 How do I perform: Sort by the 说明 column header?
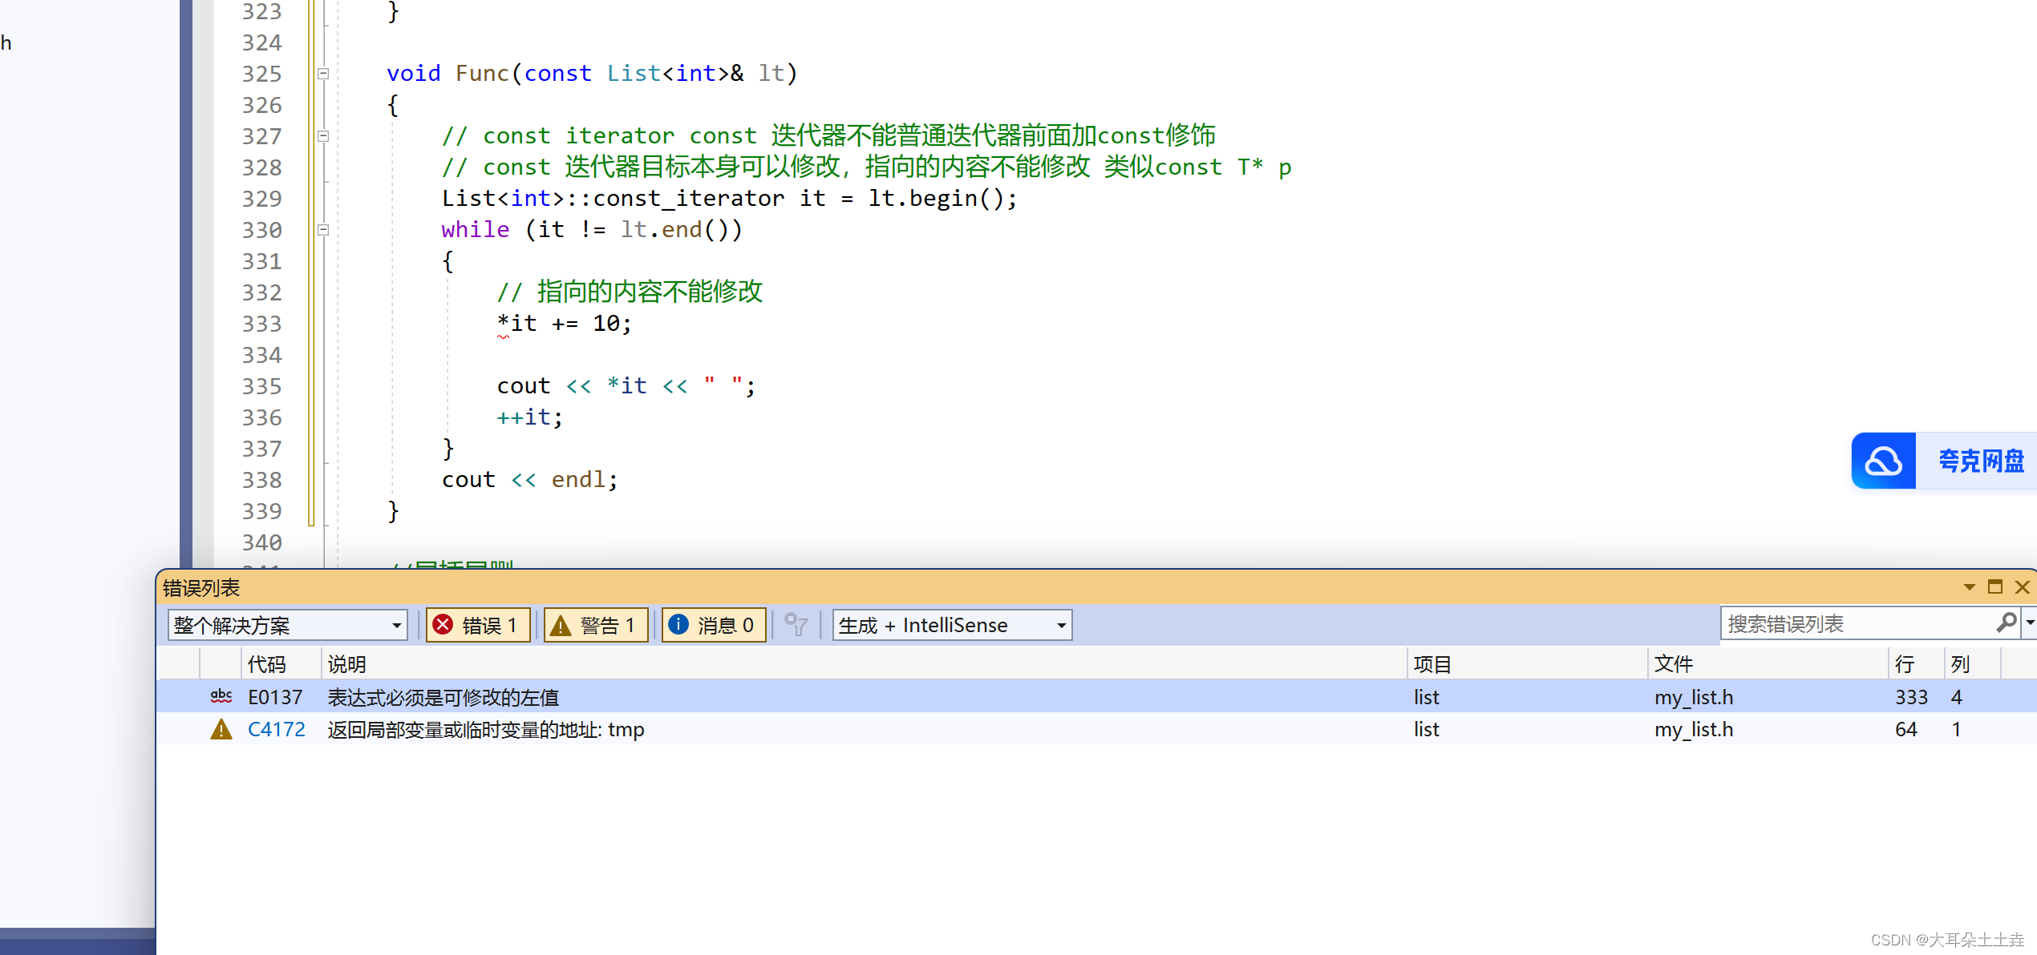click(x=865, y=664)
